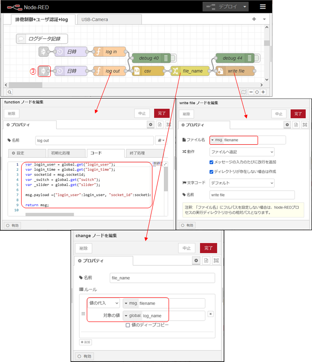312x362 pixels.
Task: Toggle the add newline on each message checkbox
Action: 212,162
